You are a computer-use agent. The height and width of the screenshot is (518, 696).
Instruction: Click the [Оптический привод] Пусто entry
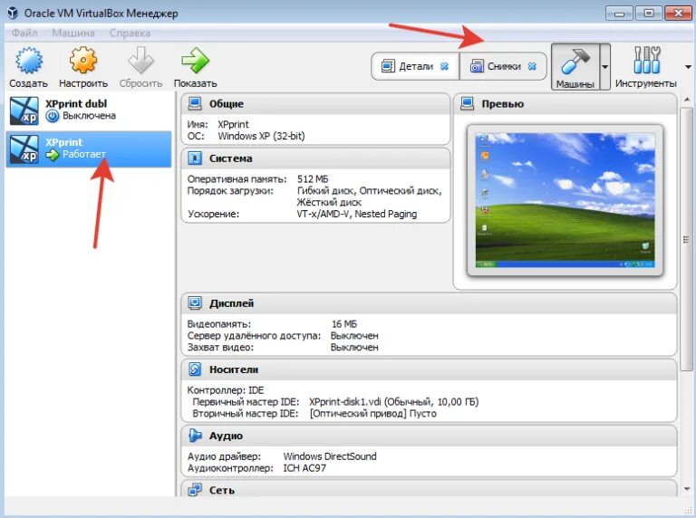click(x=372, y=413)
